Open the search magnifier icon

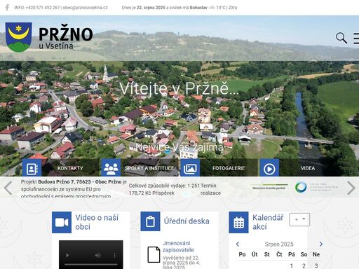(x=341, y=38)
